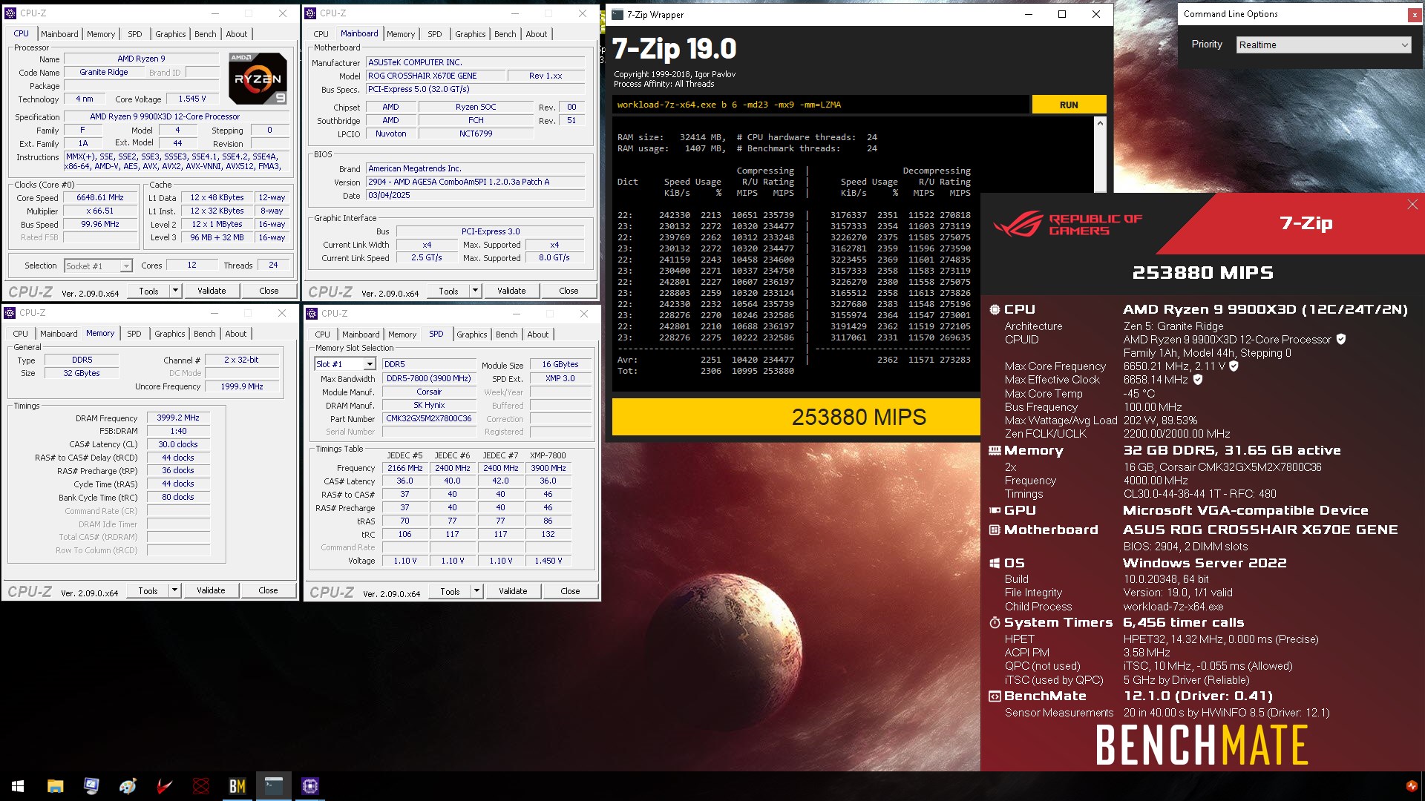Expand Tools arrow in Memory-tab CPU-Z window
Image resolution: width=1425 pixels, height=801 pixels.
pos(175,590)
